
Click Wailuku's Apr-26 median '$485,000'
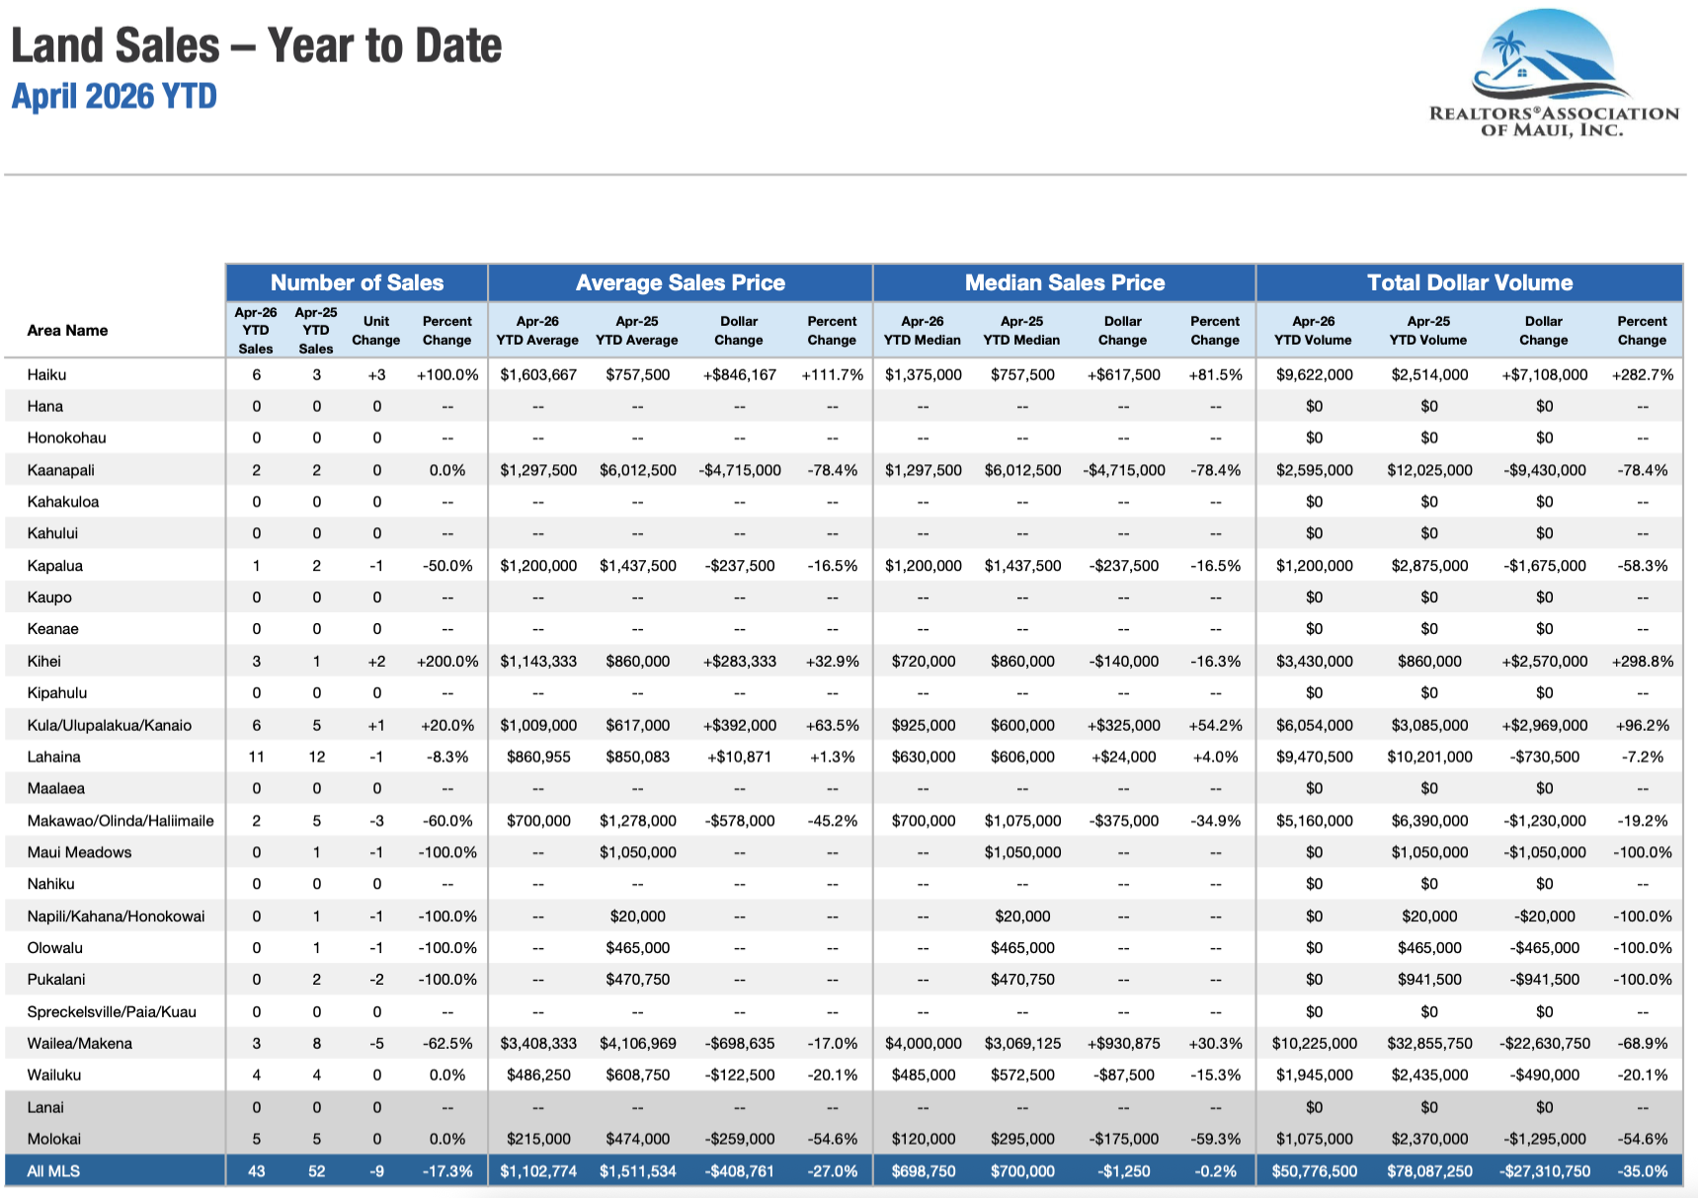[922, 1075]
